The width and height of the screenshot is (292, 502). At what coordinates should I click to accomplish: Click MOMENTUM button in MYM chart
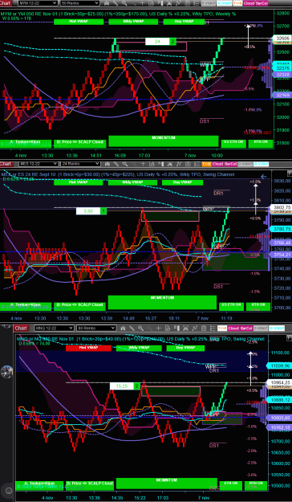click(163, 141)
